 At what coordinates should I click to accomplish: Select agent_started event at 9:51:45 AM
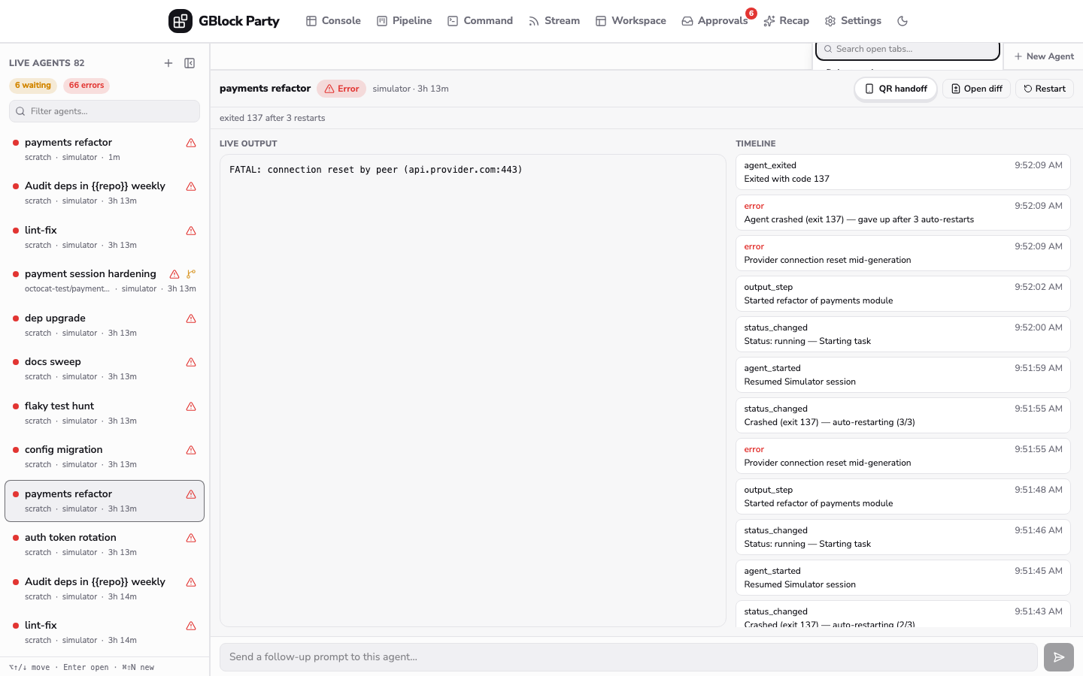click(903, 578)
